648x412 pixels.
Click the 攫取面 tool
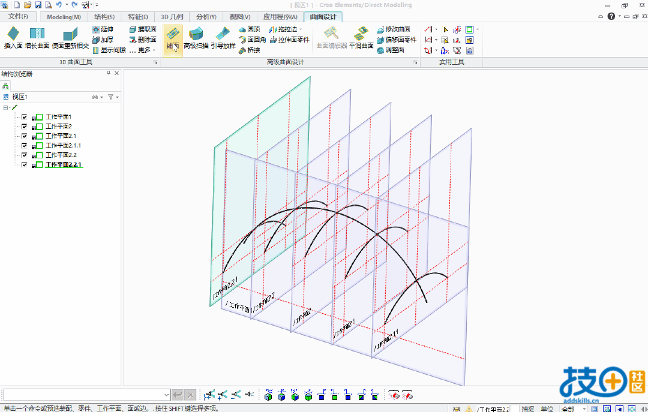(143, 29)
